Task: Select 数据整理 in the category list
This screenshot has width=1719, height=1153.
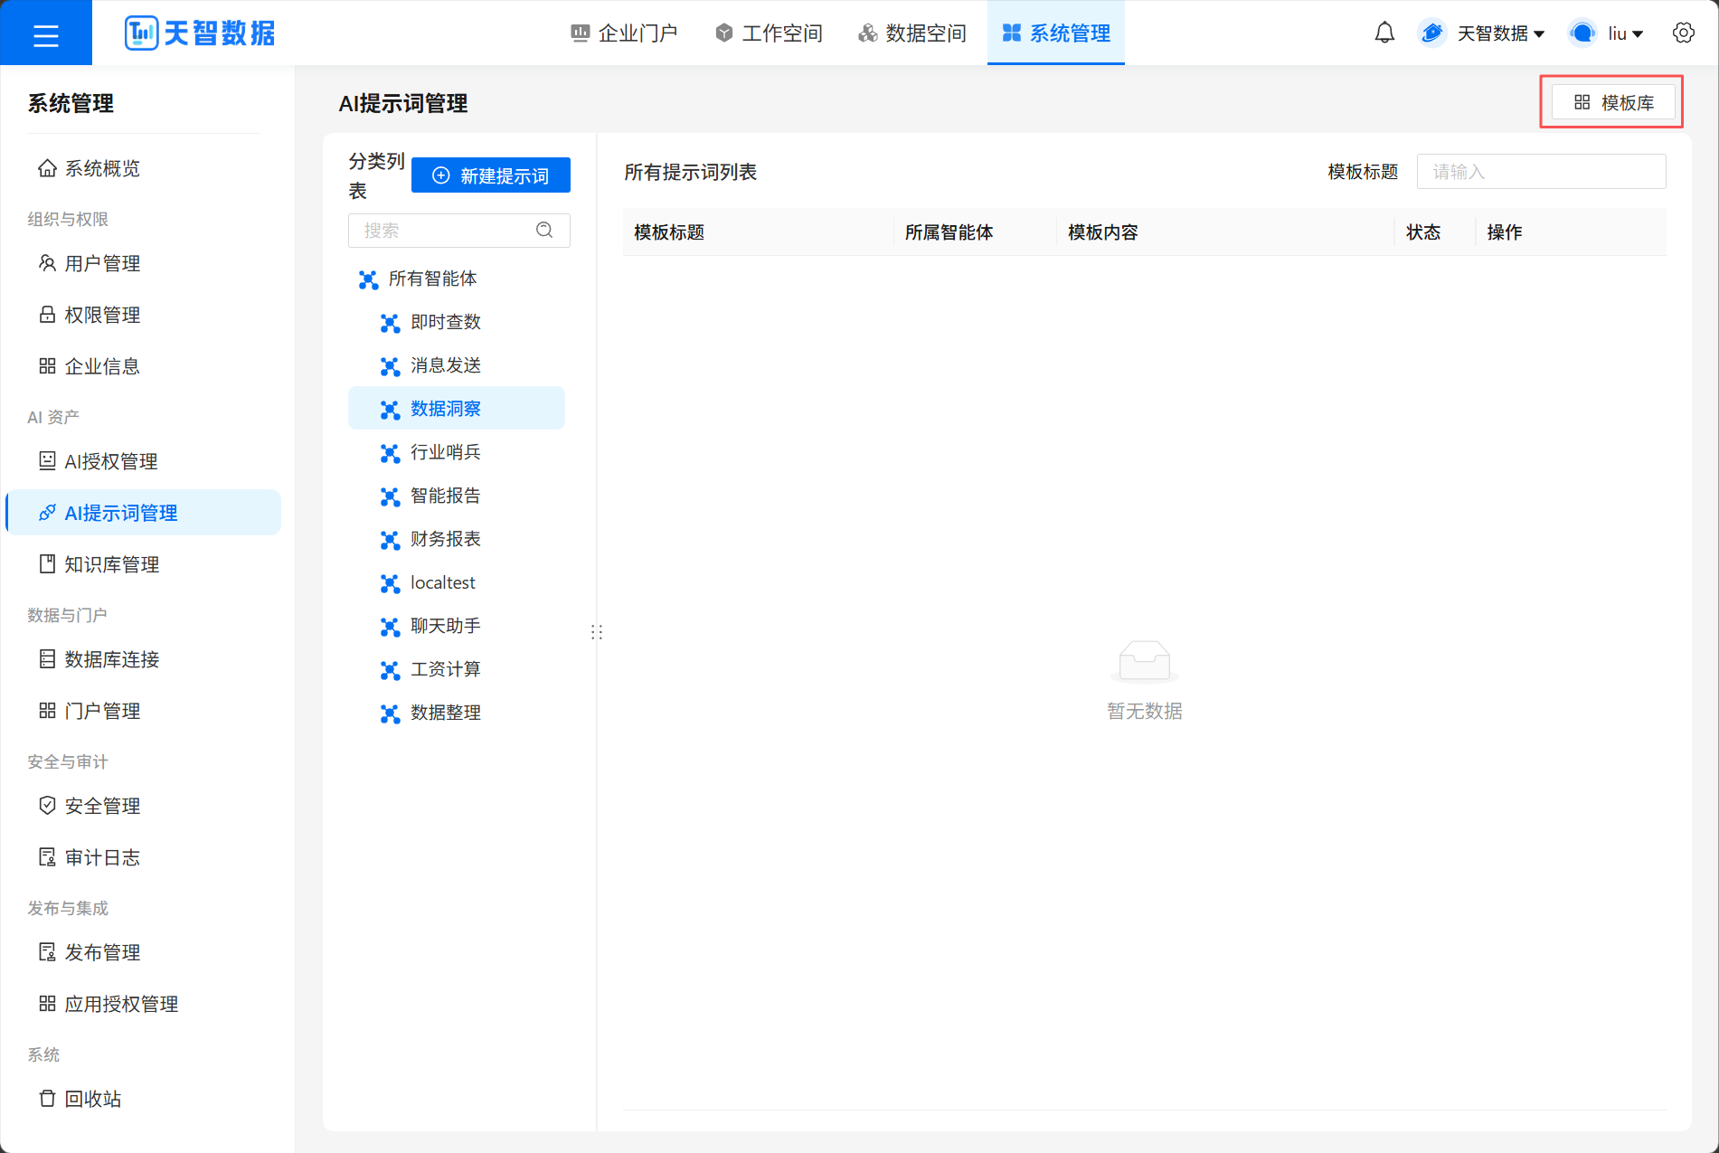Action: [457, 713]
